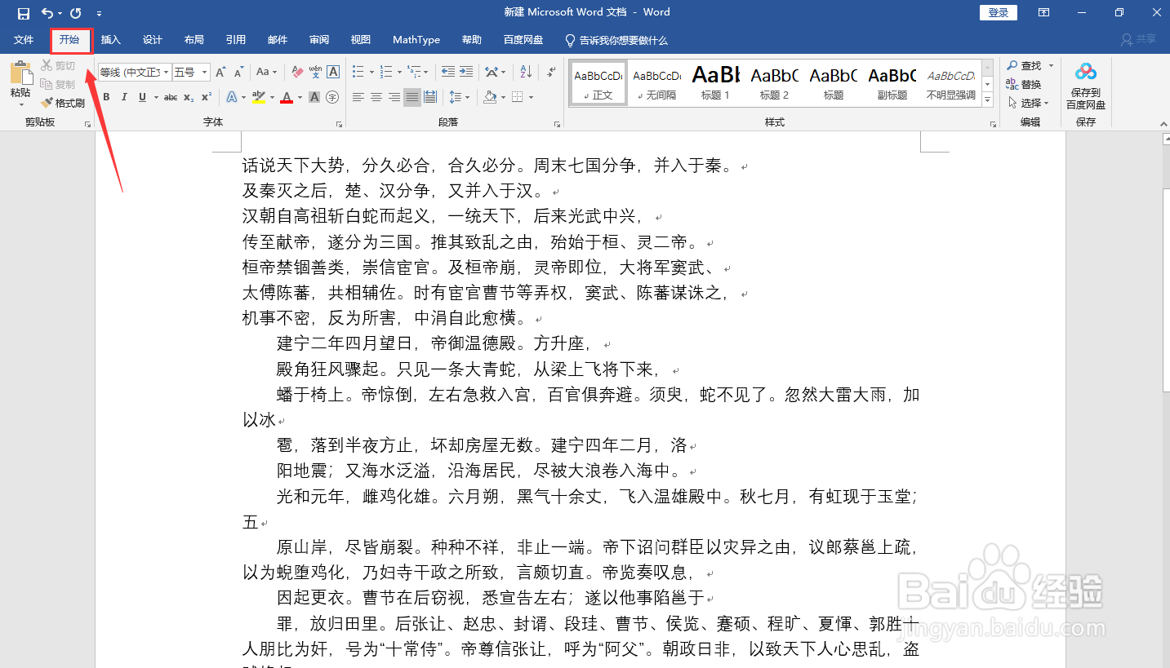Switch to the 插入 Insert tab
1170x668 pixels.
tap(111, 40)
